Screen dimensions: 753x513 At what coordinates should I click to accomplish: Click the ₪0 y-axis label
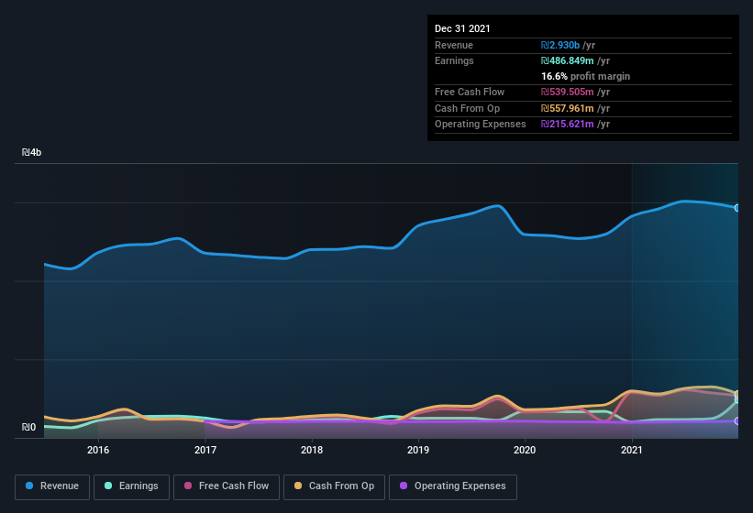28,427
